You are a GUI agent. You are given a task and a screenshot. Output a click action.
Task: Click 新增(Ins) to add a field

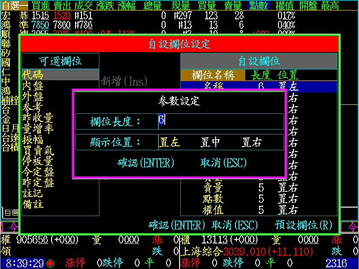[124, 81]
